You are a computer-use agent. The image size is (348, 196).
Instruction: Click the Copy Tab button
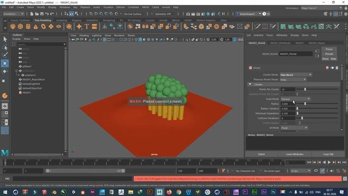coord(328,154)
